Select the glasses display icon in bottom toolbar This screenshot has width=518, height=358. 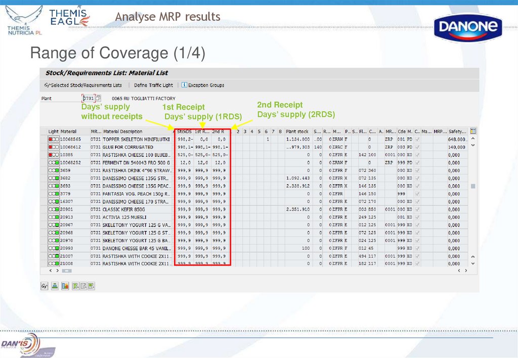pyautogui.click(x=45, y=286)
